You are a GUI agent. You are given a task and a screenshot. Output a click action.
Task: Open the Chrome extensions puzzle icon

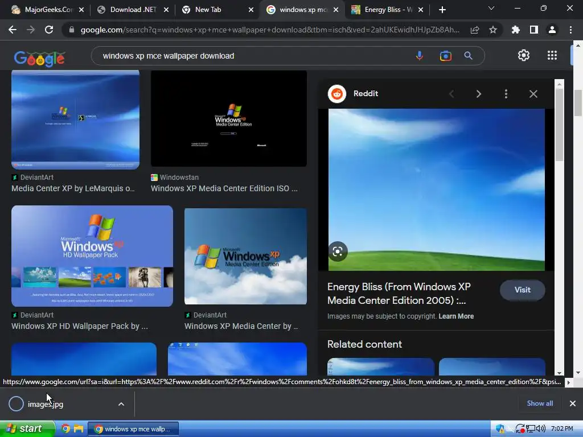click(x=516, y=30)
